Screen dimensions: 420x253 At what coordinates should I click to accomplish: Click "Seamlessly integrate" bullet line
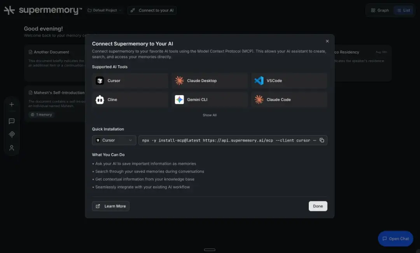[x=141, y=187]
